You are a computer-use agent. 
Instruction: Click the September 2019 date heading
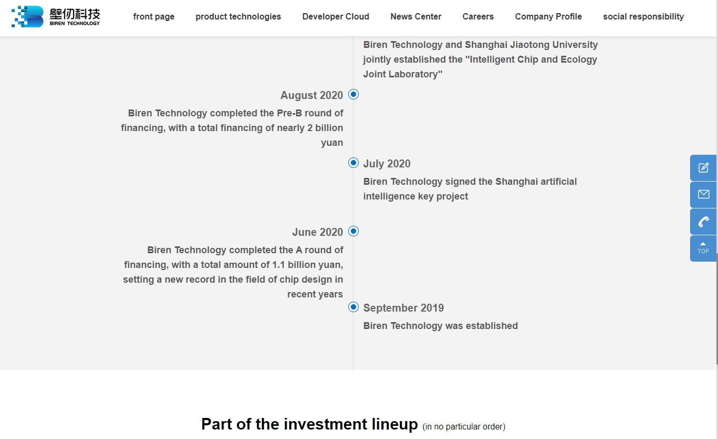coord(404,308)
